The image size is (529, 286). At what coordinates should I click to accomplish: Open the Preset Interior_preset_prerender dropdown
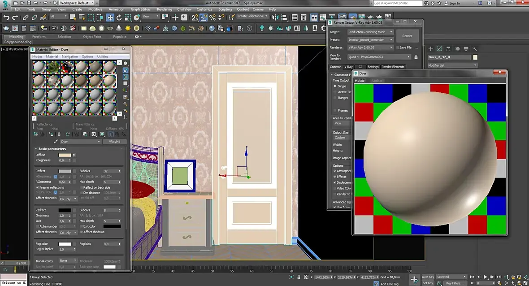[x=370, y=40]
